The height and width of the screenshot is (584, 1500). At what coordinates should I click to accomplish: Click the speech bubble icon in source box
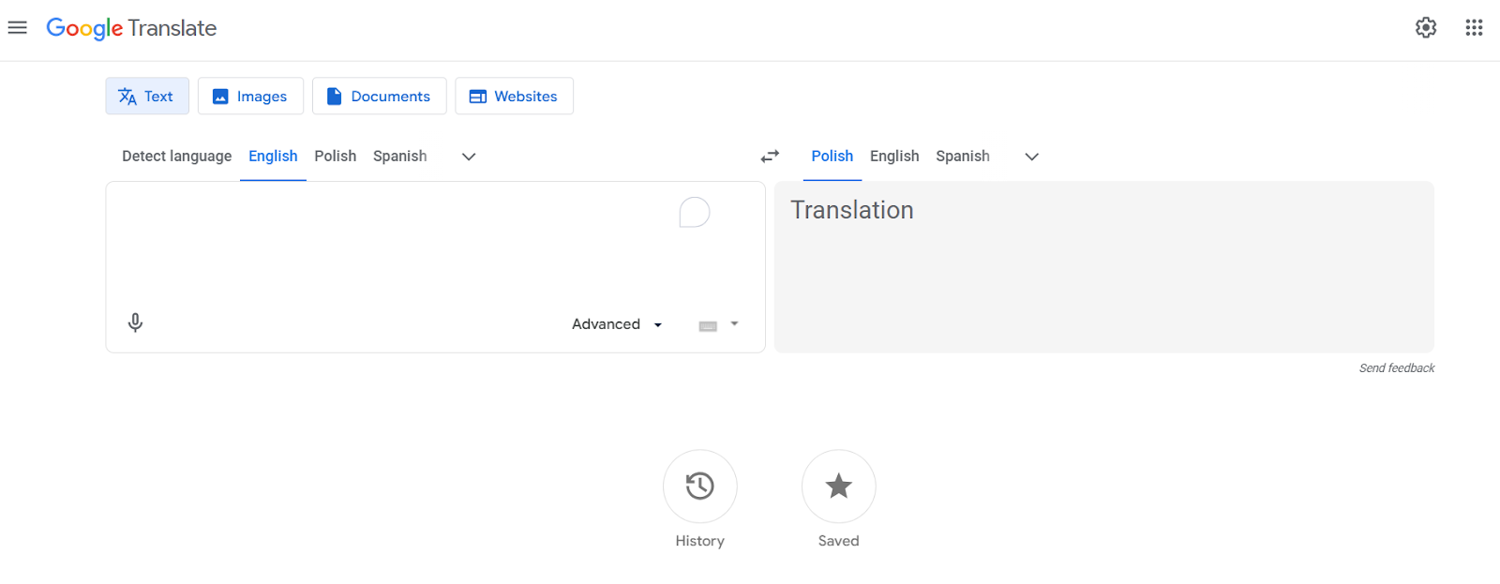point(694,213)
